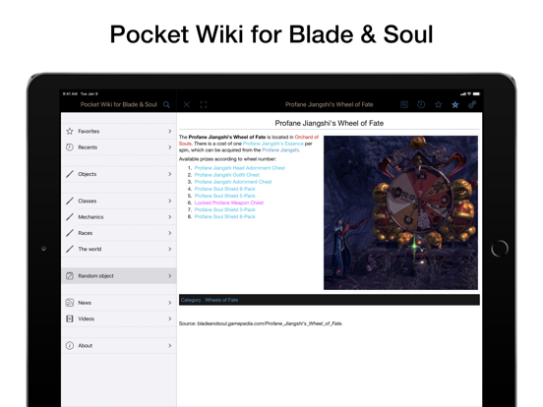Screen dimensions: 543x407
Task: Open the Category link in the dark bar
Action: click(191, 300)
